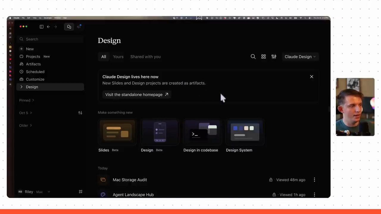The height and width of the screenshot is (214, 381).
Task: Go forward with the right arrow
Action: [x=55, y=27]
